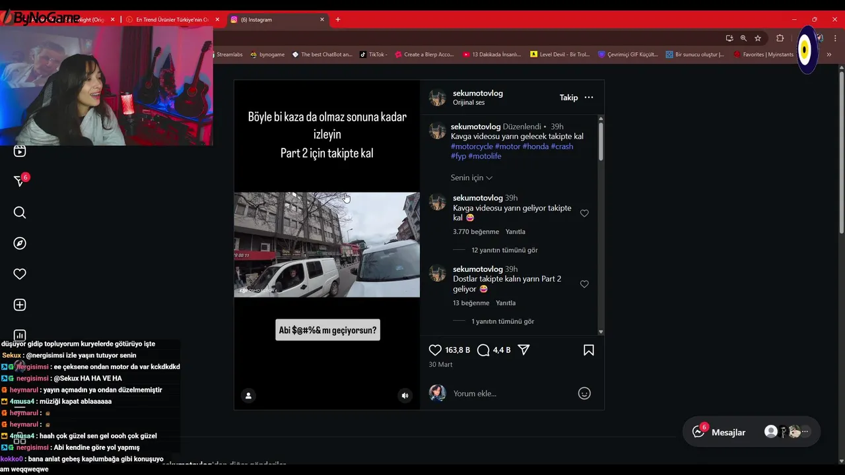Viewport: 845px width, 475px height.
Task: Share the post with paper plane icon
Action: point(524,350)
